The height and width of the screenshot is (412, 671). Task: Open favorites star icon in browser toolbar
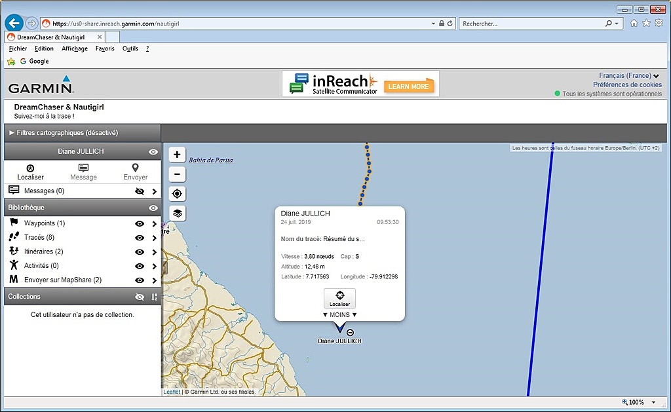(x=647, y=23)
